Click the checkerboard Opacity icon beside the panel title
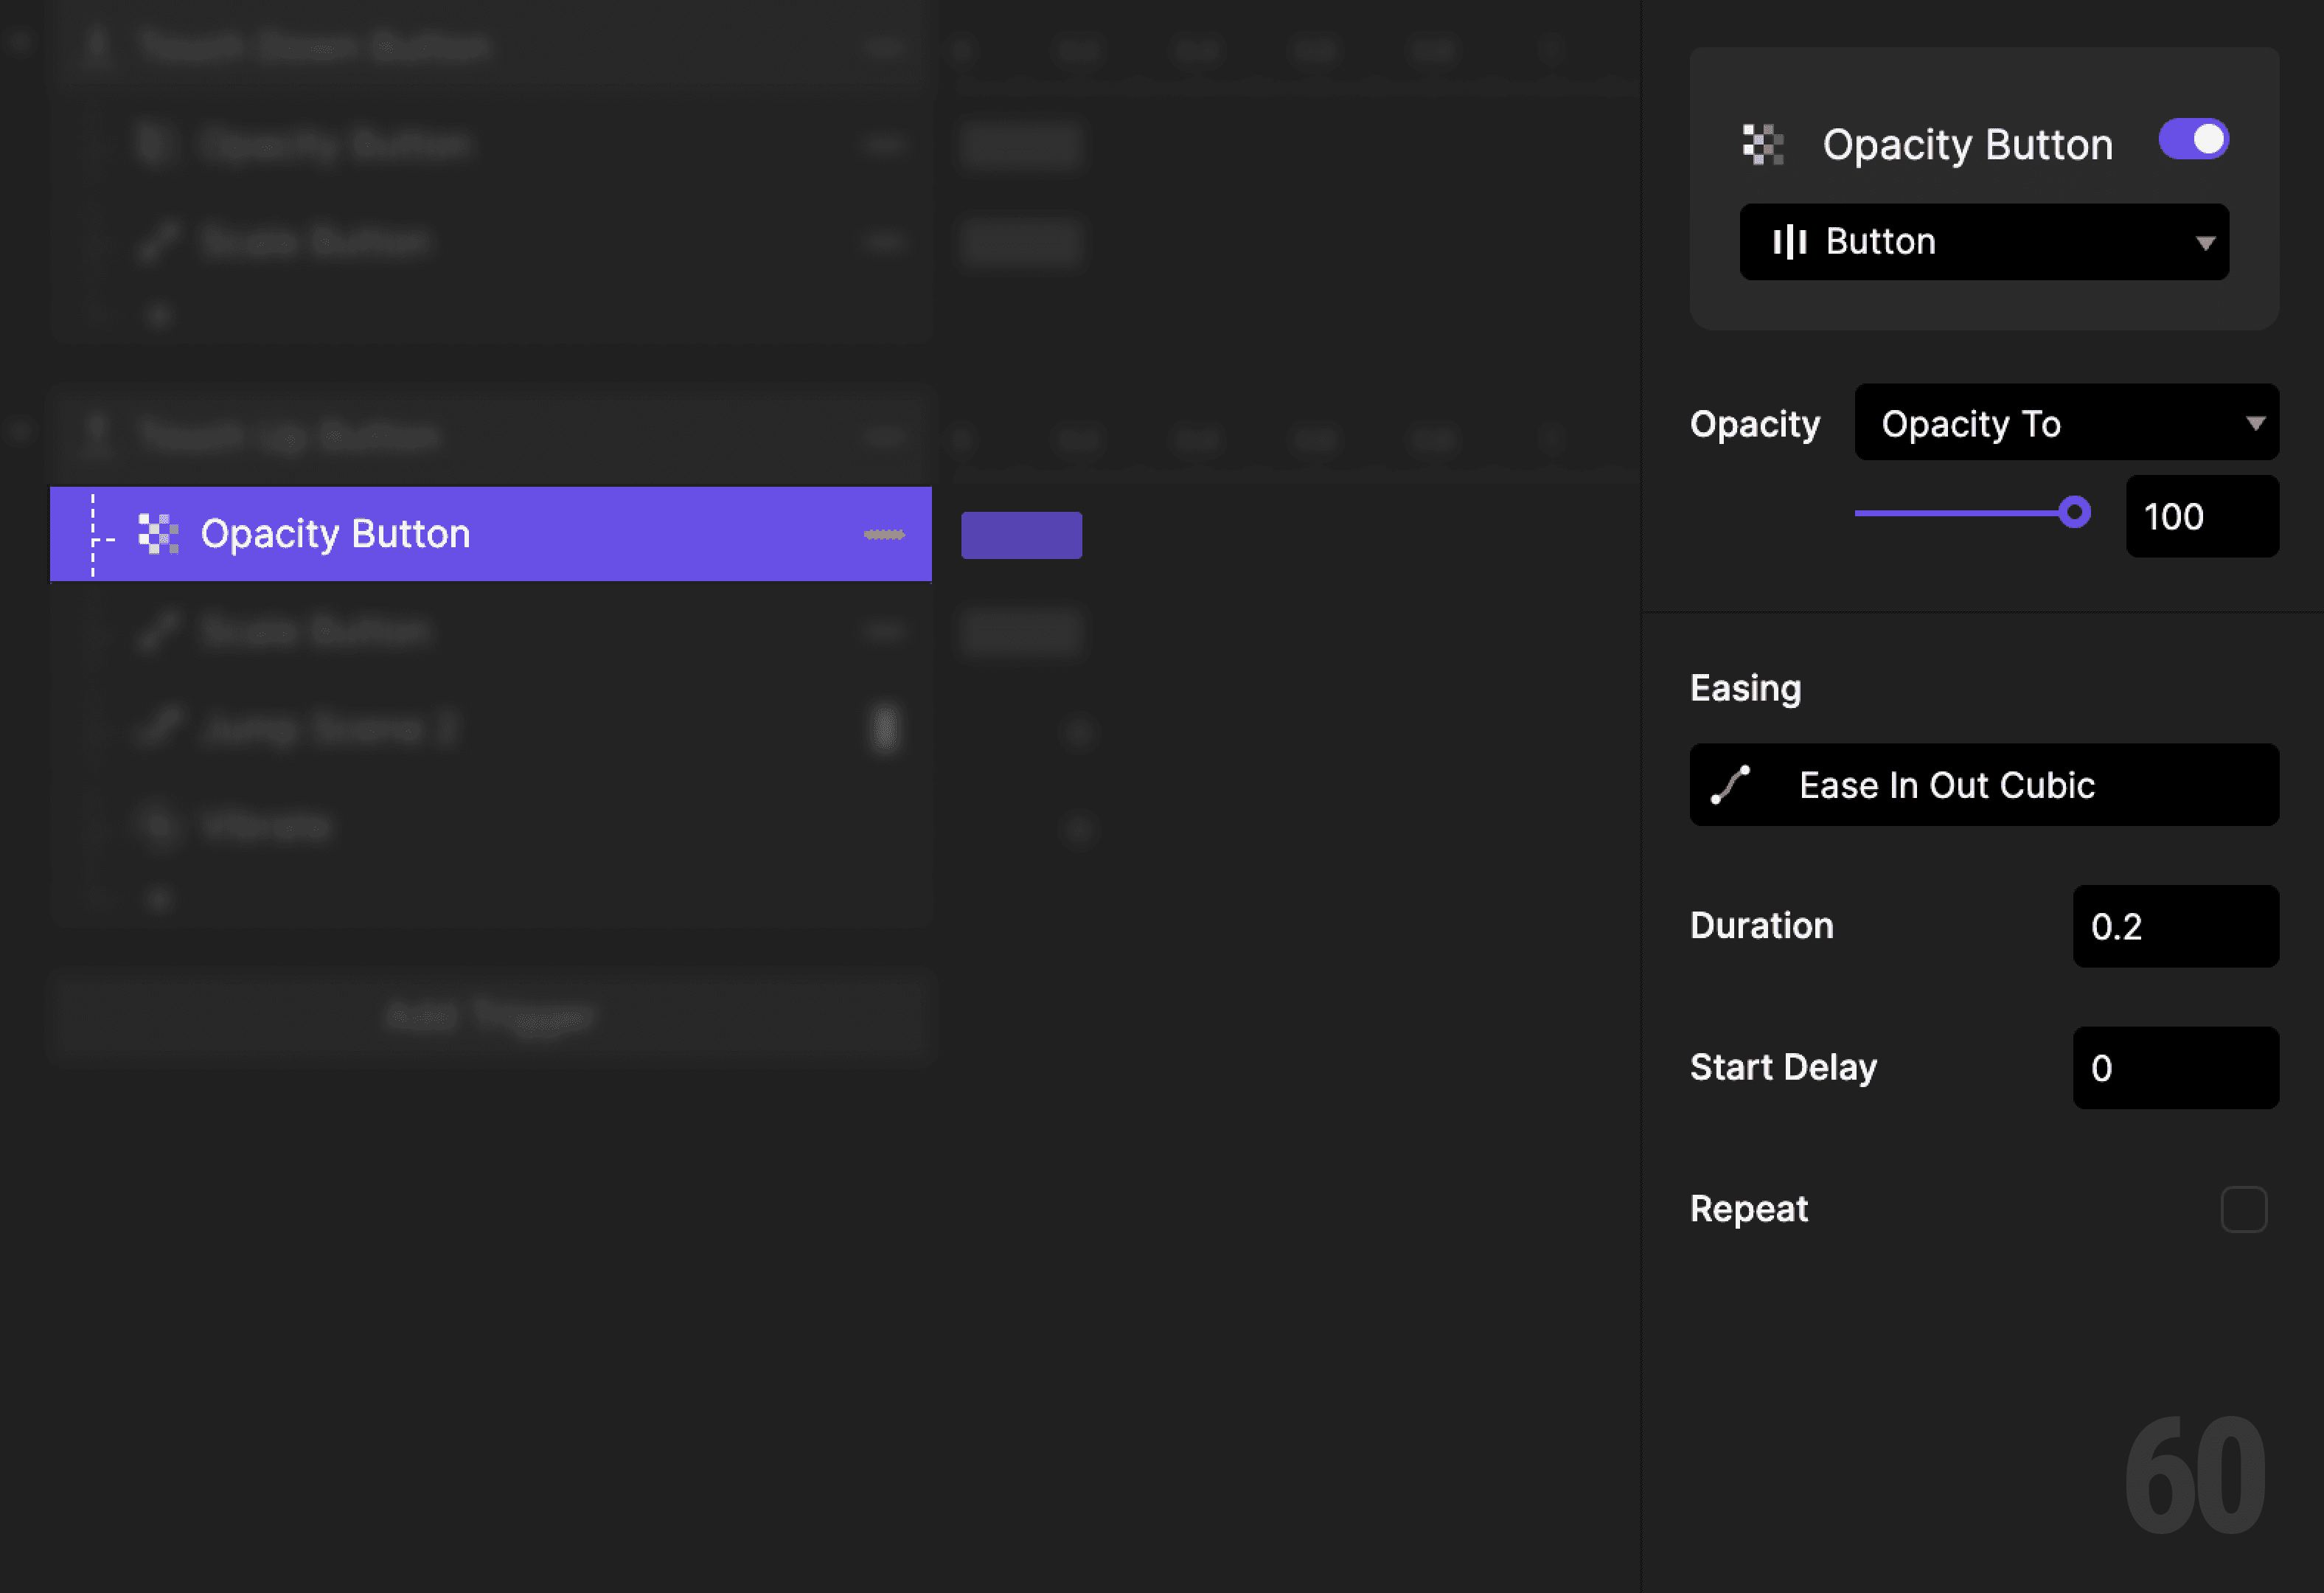 [1763, 143]
